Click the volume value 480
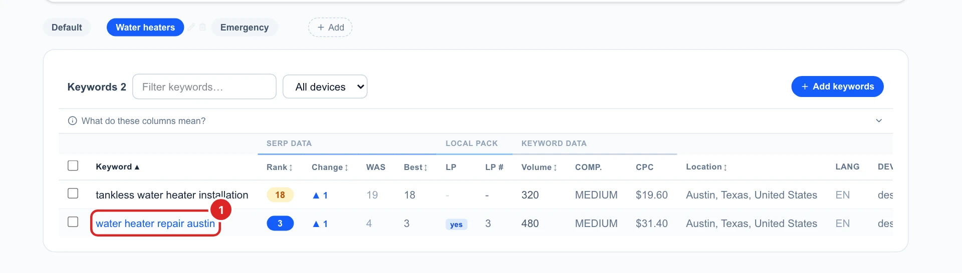The image size is (962, 273). click(530, 223)
